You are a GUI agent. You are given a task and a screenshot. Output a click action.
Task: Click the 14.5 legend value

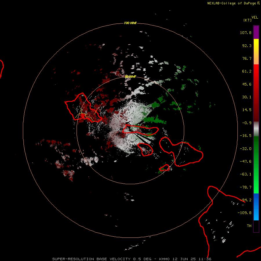point(247,110)
